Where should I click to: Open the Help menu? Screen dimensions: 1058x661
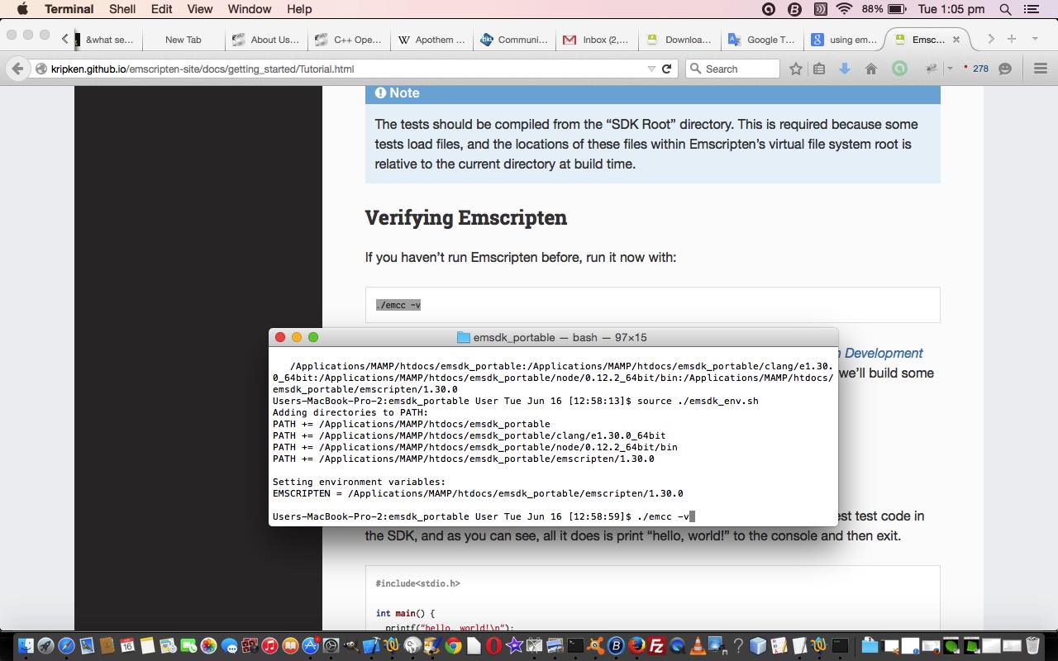(x=299, y=9)
